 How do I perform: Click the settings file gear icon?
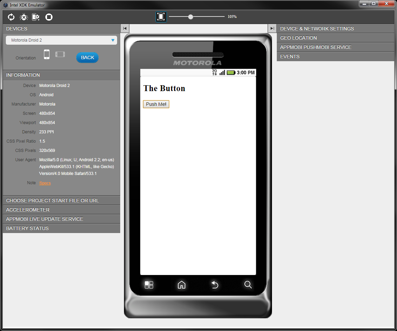click(36, 17)
